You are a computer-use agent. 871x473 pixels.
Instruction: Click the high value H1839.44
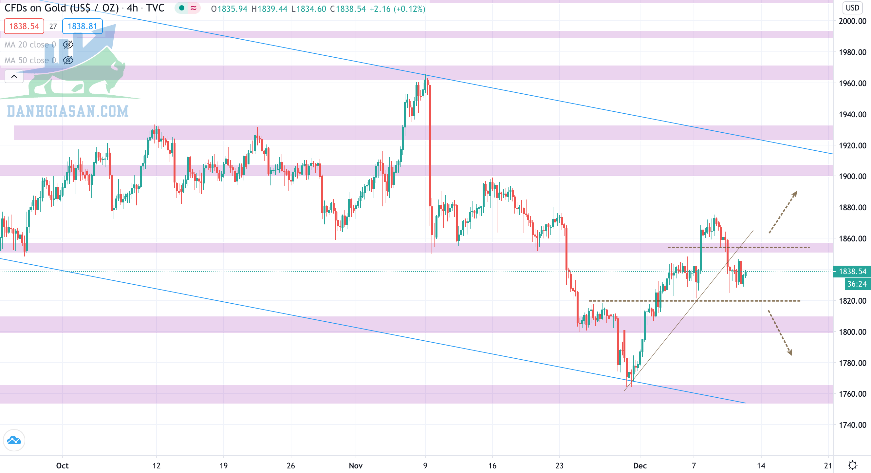(x=269, y=9)
